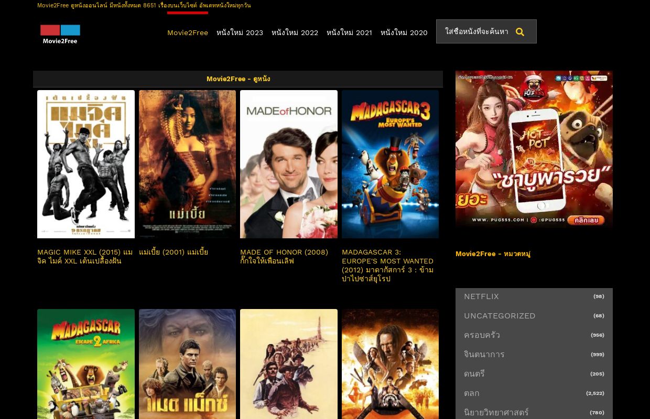Open the Mad Max (แมด แม็กซ์) poster
Screen dimensions: 650x419
click(188, 364)
